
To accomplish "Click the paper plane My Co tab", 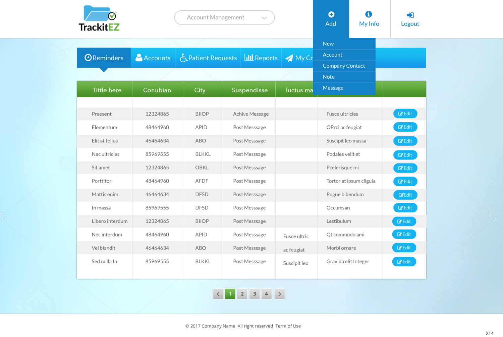I will point(298,58).
